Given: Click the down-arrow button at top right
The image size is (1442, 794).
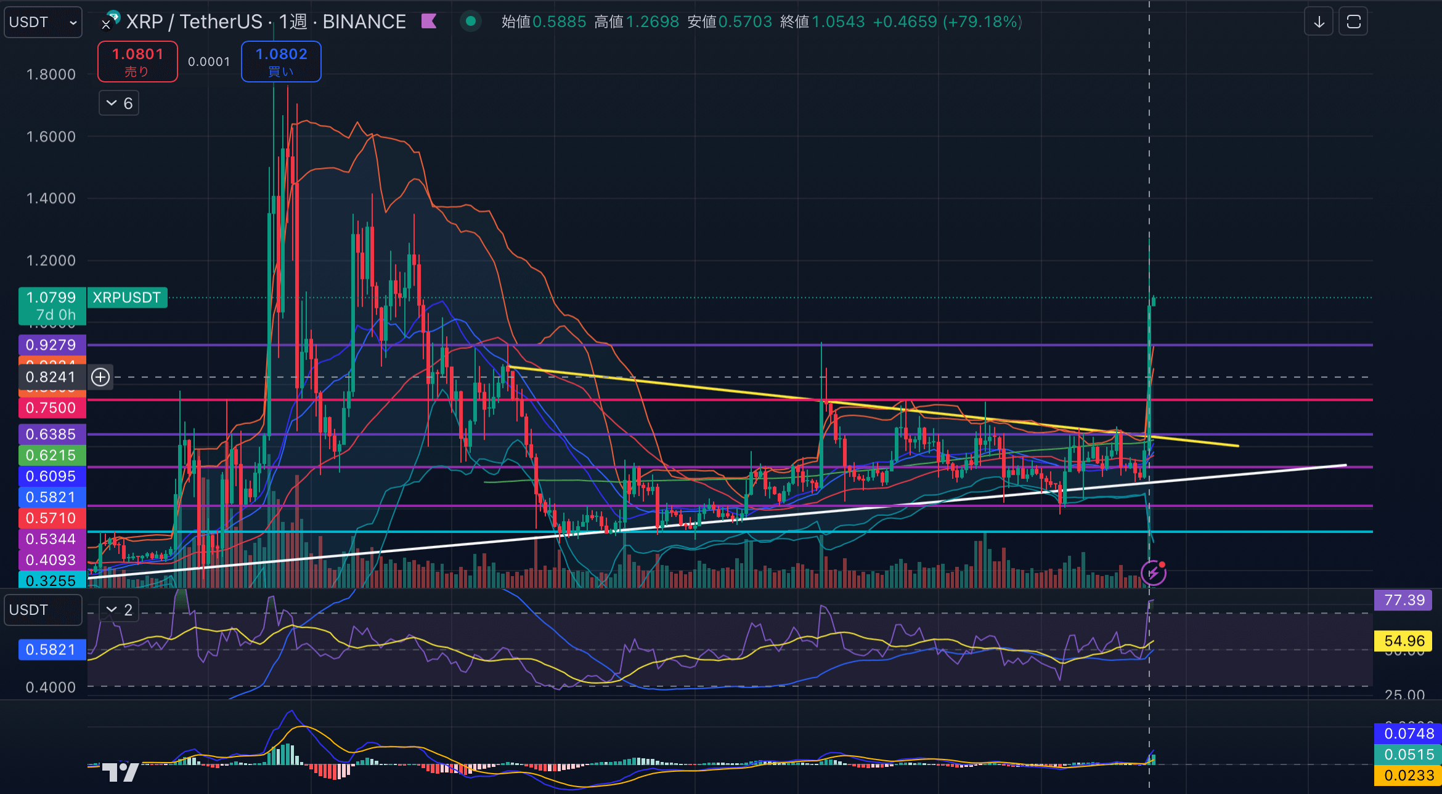Looking at the screenshot, I should (x=1319, y=22).
